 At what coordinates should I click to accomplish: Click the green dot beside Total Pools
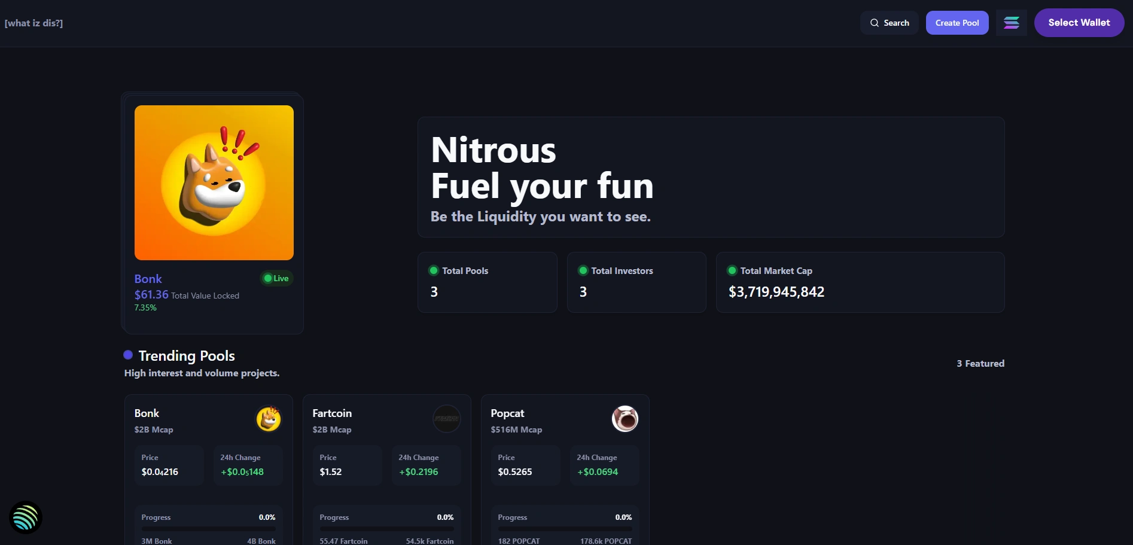click(x=434, y=270)
